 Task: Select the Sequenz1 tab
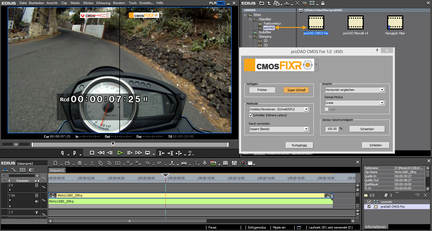click(x=57, y=170)
